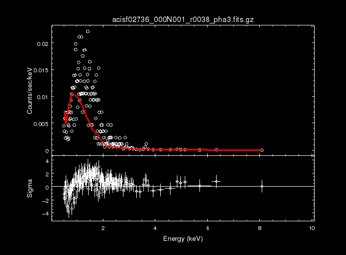Click the x-axis tick label 4
The width and height of the screenshot is (346, 255).
[x=155, y=229]
